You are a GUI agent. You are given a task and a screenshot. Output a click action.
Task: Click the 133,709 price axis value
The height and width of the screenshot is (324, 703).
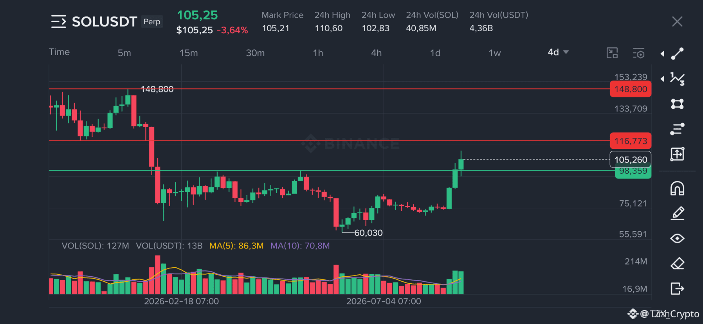coord(631,109)
